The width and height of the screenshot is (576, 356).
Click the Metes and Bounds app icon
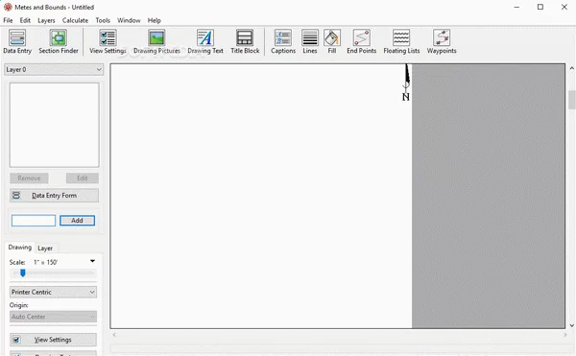point(8,7)
